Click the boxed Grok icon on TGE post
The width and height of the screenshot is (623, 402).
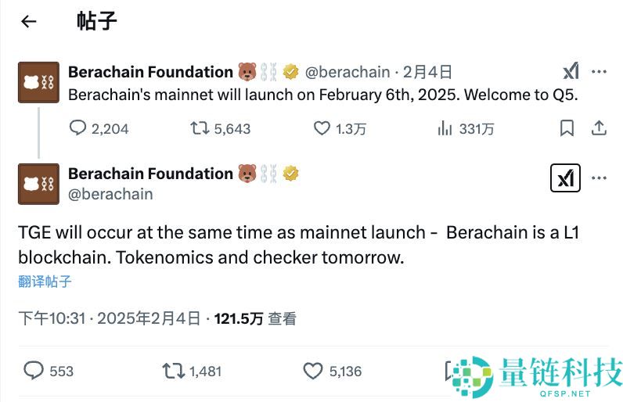(565, 178)
